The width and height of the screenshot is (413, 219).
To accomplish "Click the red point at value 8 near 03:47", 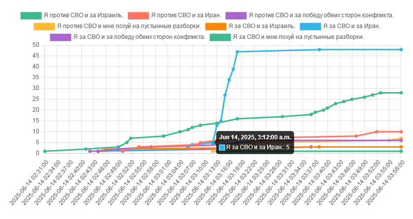I will [x=356, y=136].
